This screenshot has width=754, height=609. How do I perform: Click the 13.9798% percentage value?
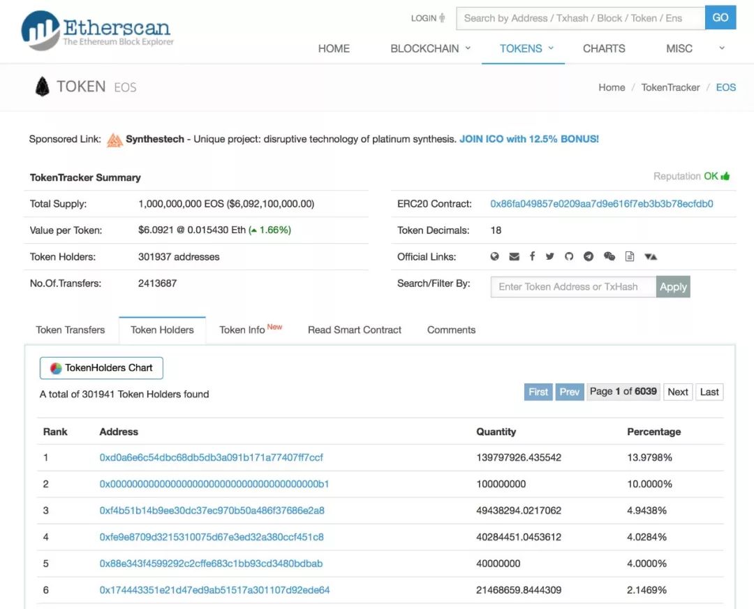[x=650, y=457]
